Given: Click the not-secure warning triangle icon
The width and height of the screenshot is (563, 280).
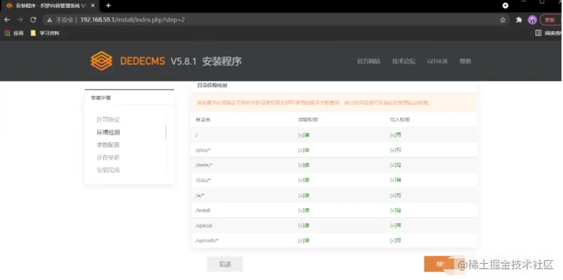Looking at the screenshot, I should click(x=50, y=20).
